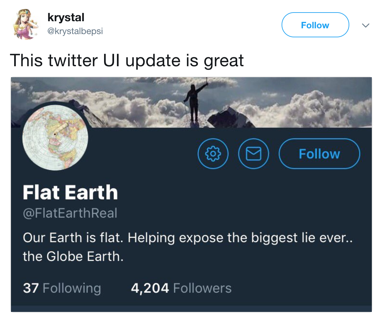This screenshot has height=319, width=386.
Task: Click the word 'Following' label
Action: (x=72, y=288)
